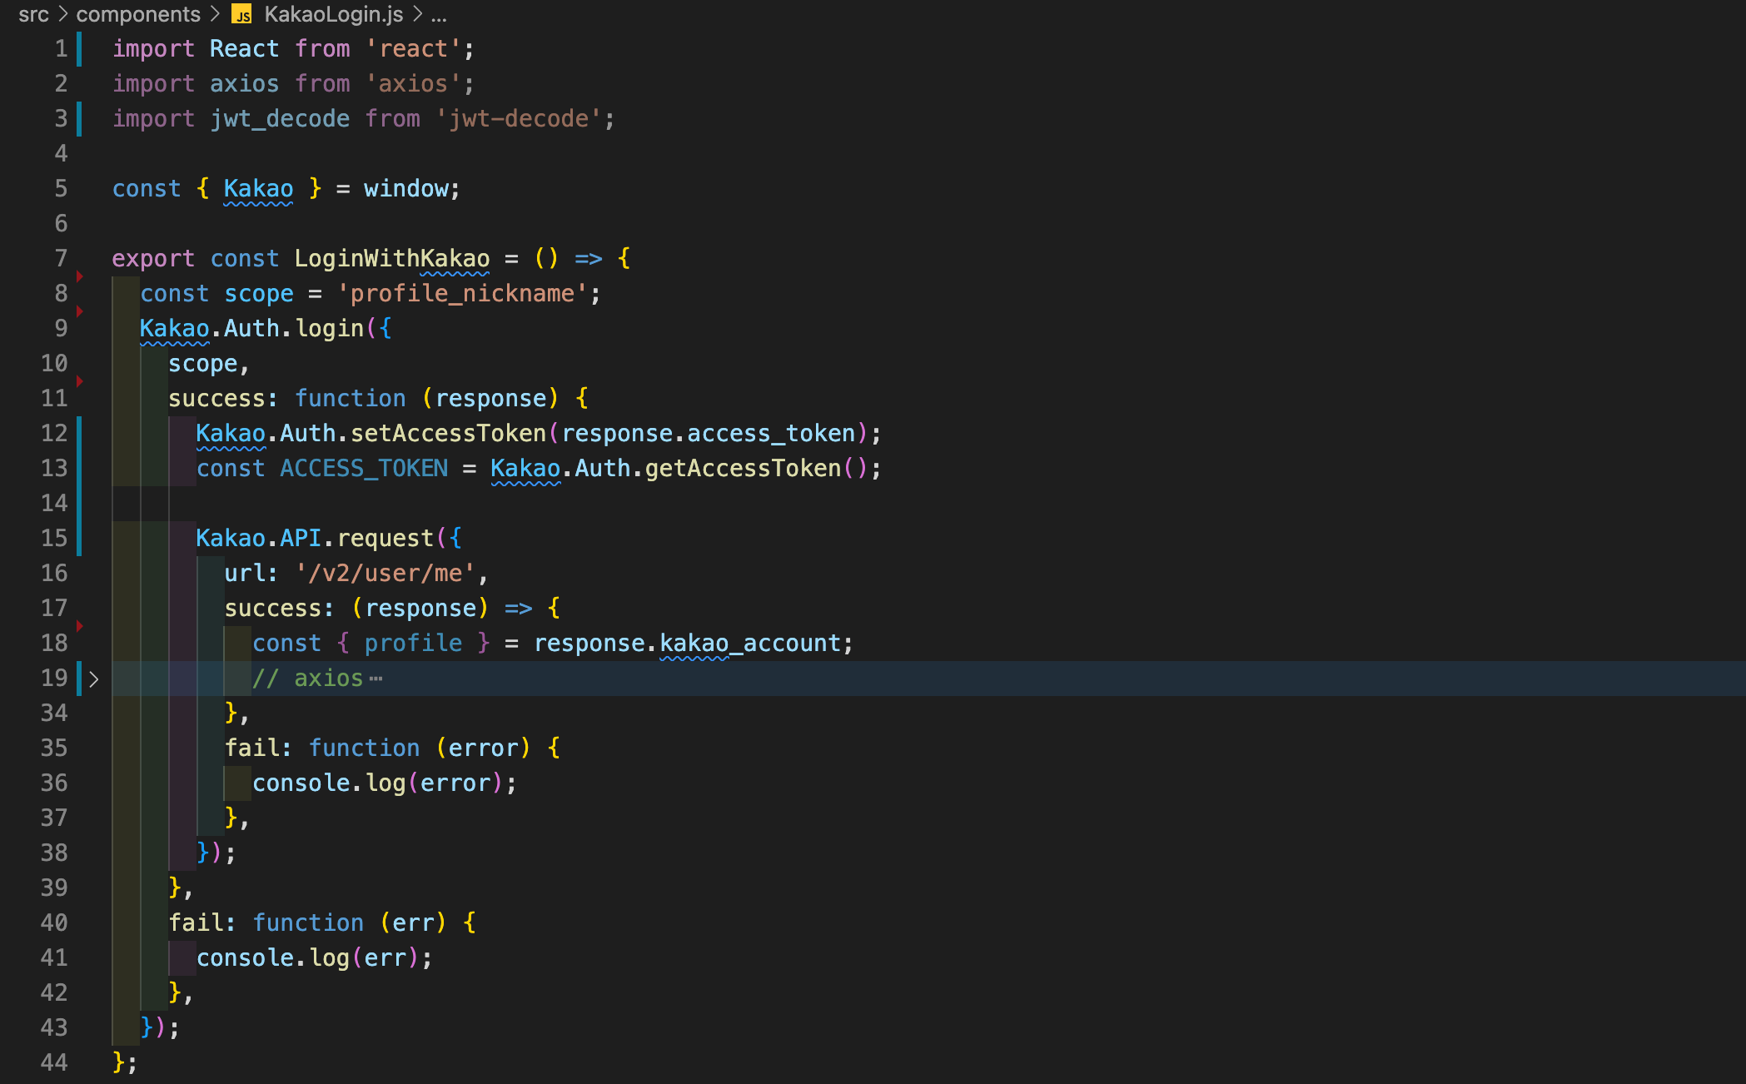Click the // axios comment
The width and height of the screenshot is (1746, 1084).
[307, 679]
